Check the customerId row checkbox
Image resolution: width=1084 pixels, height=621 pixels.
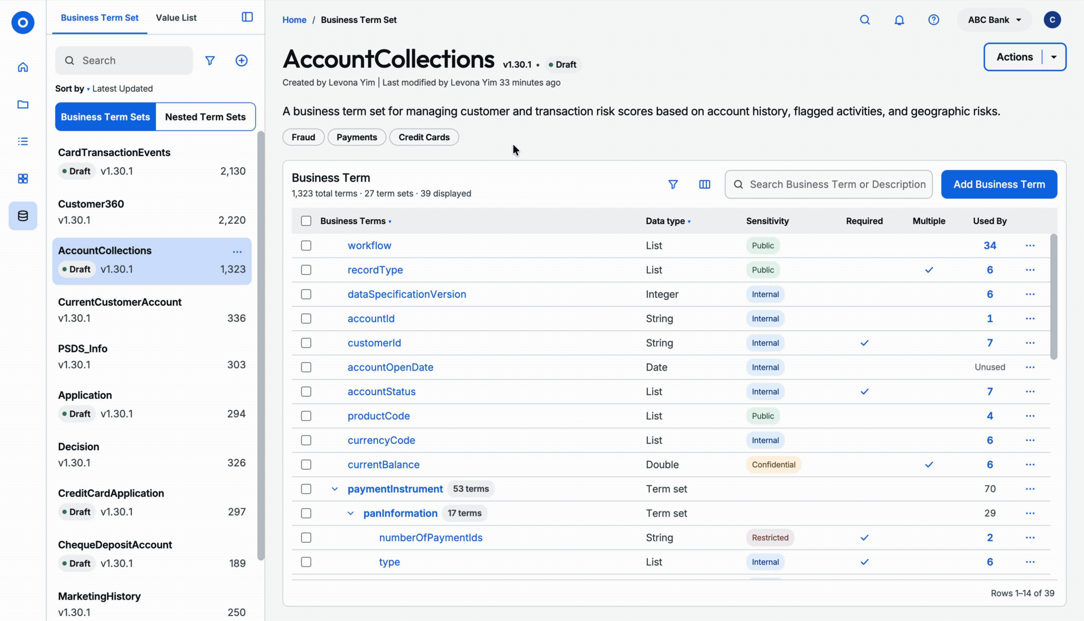pyautogui.click(x=306, y=343)
